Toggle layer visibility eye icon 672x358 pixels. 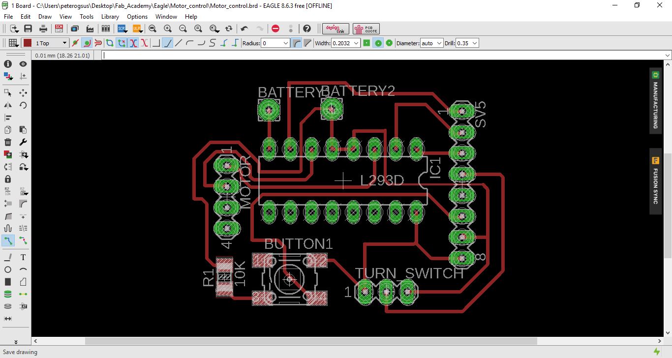point(23,64)
